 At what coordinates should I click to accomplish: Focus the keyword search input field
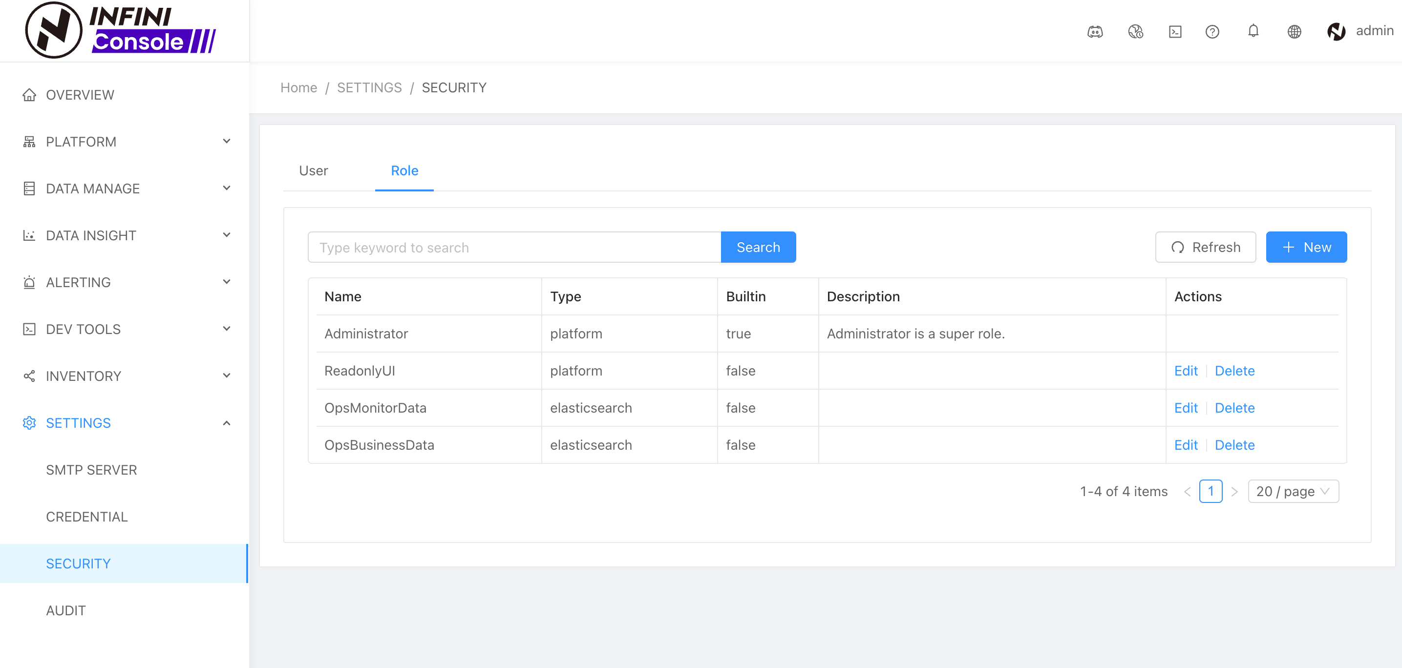(x=514, y=248)
